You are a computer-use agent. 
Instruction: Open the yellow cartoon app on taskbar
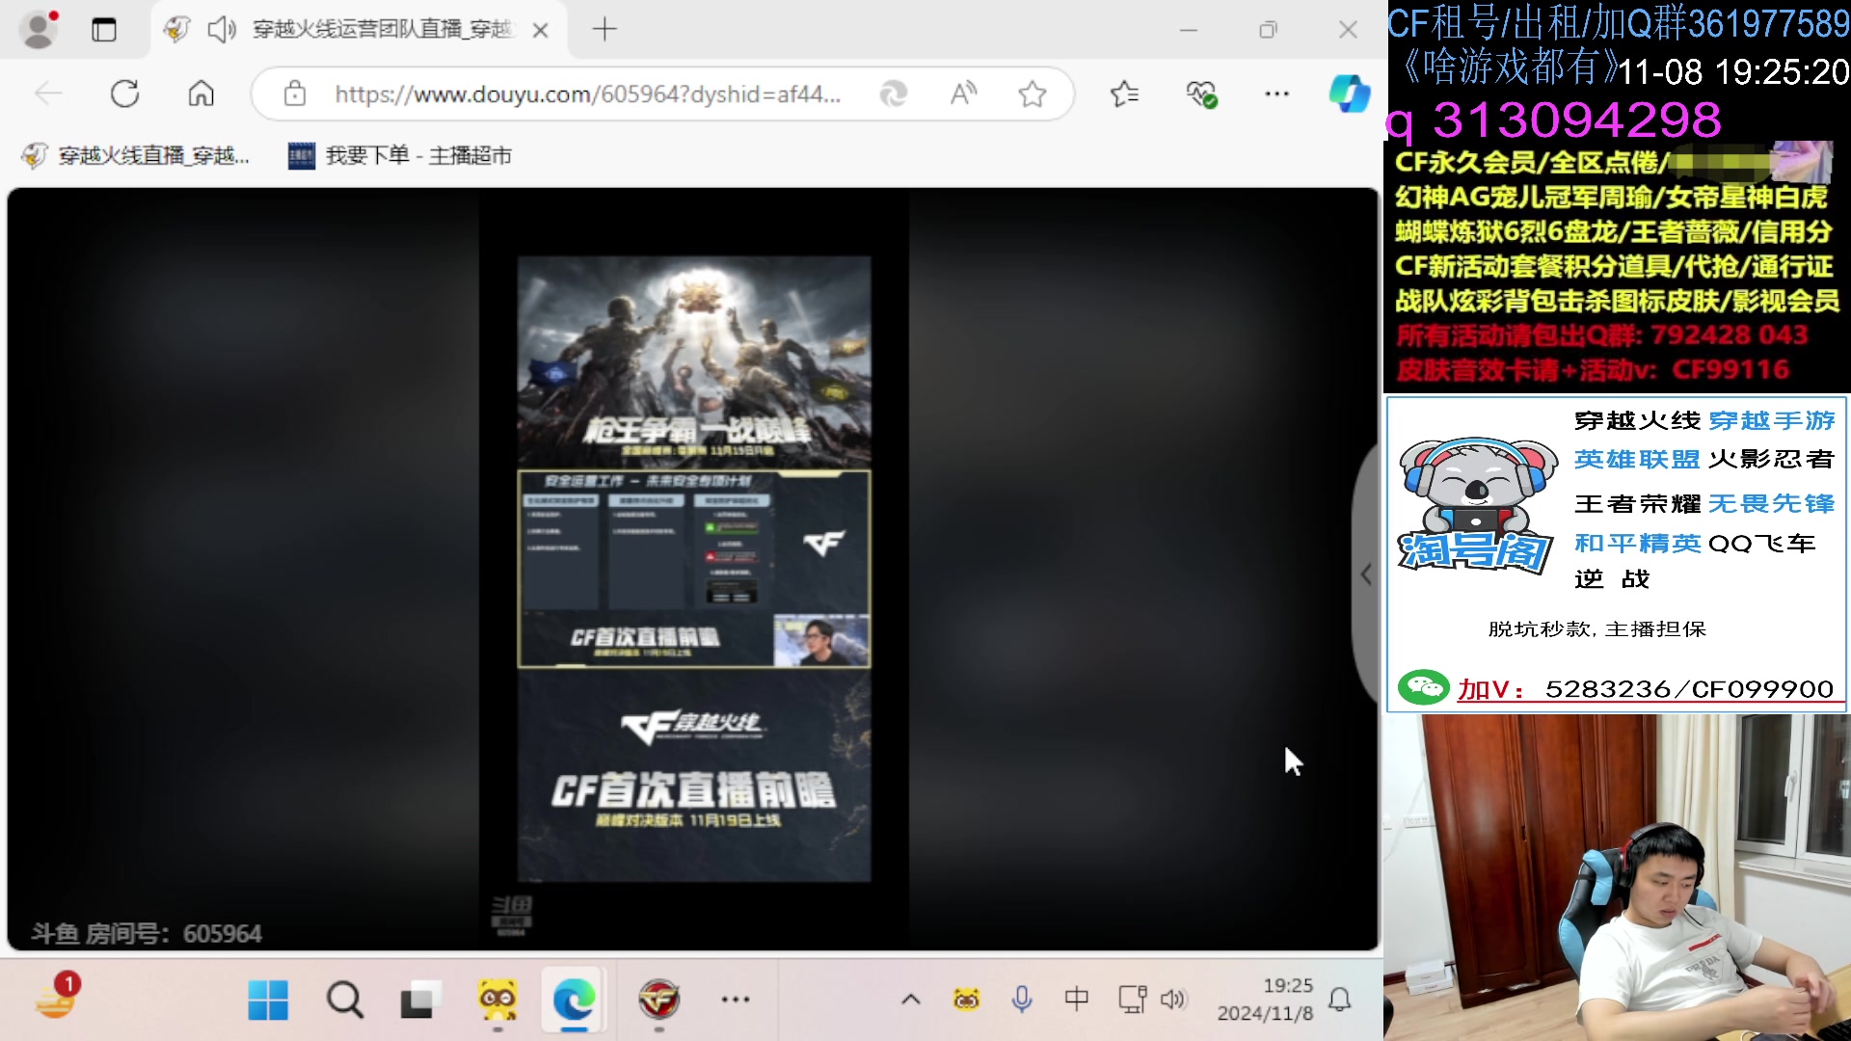click(x=497, y=1000)
